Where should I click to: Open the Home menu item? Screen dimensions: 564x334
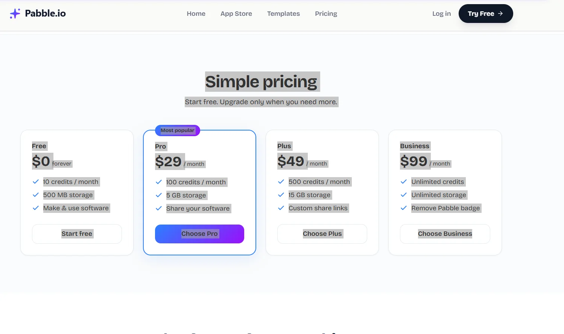(196, 14)
